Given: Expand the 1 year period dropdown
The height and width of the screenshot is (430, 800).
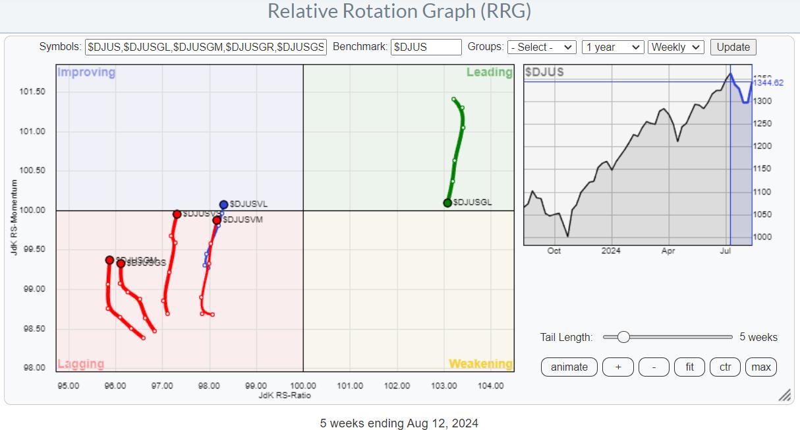Looking at the screenshot, I should tap(612, 47).
